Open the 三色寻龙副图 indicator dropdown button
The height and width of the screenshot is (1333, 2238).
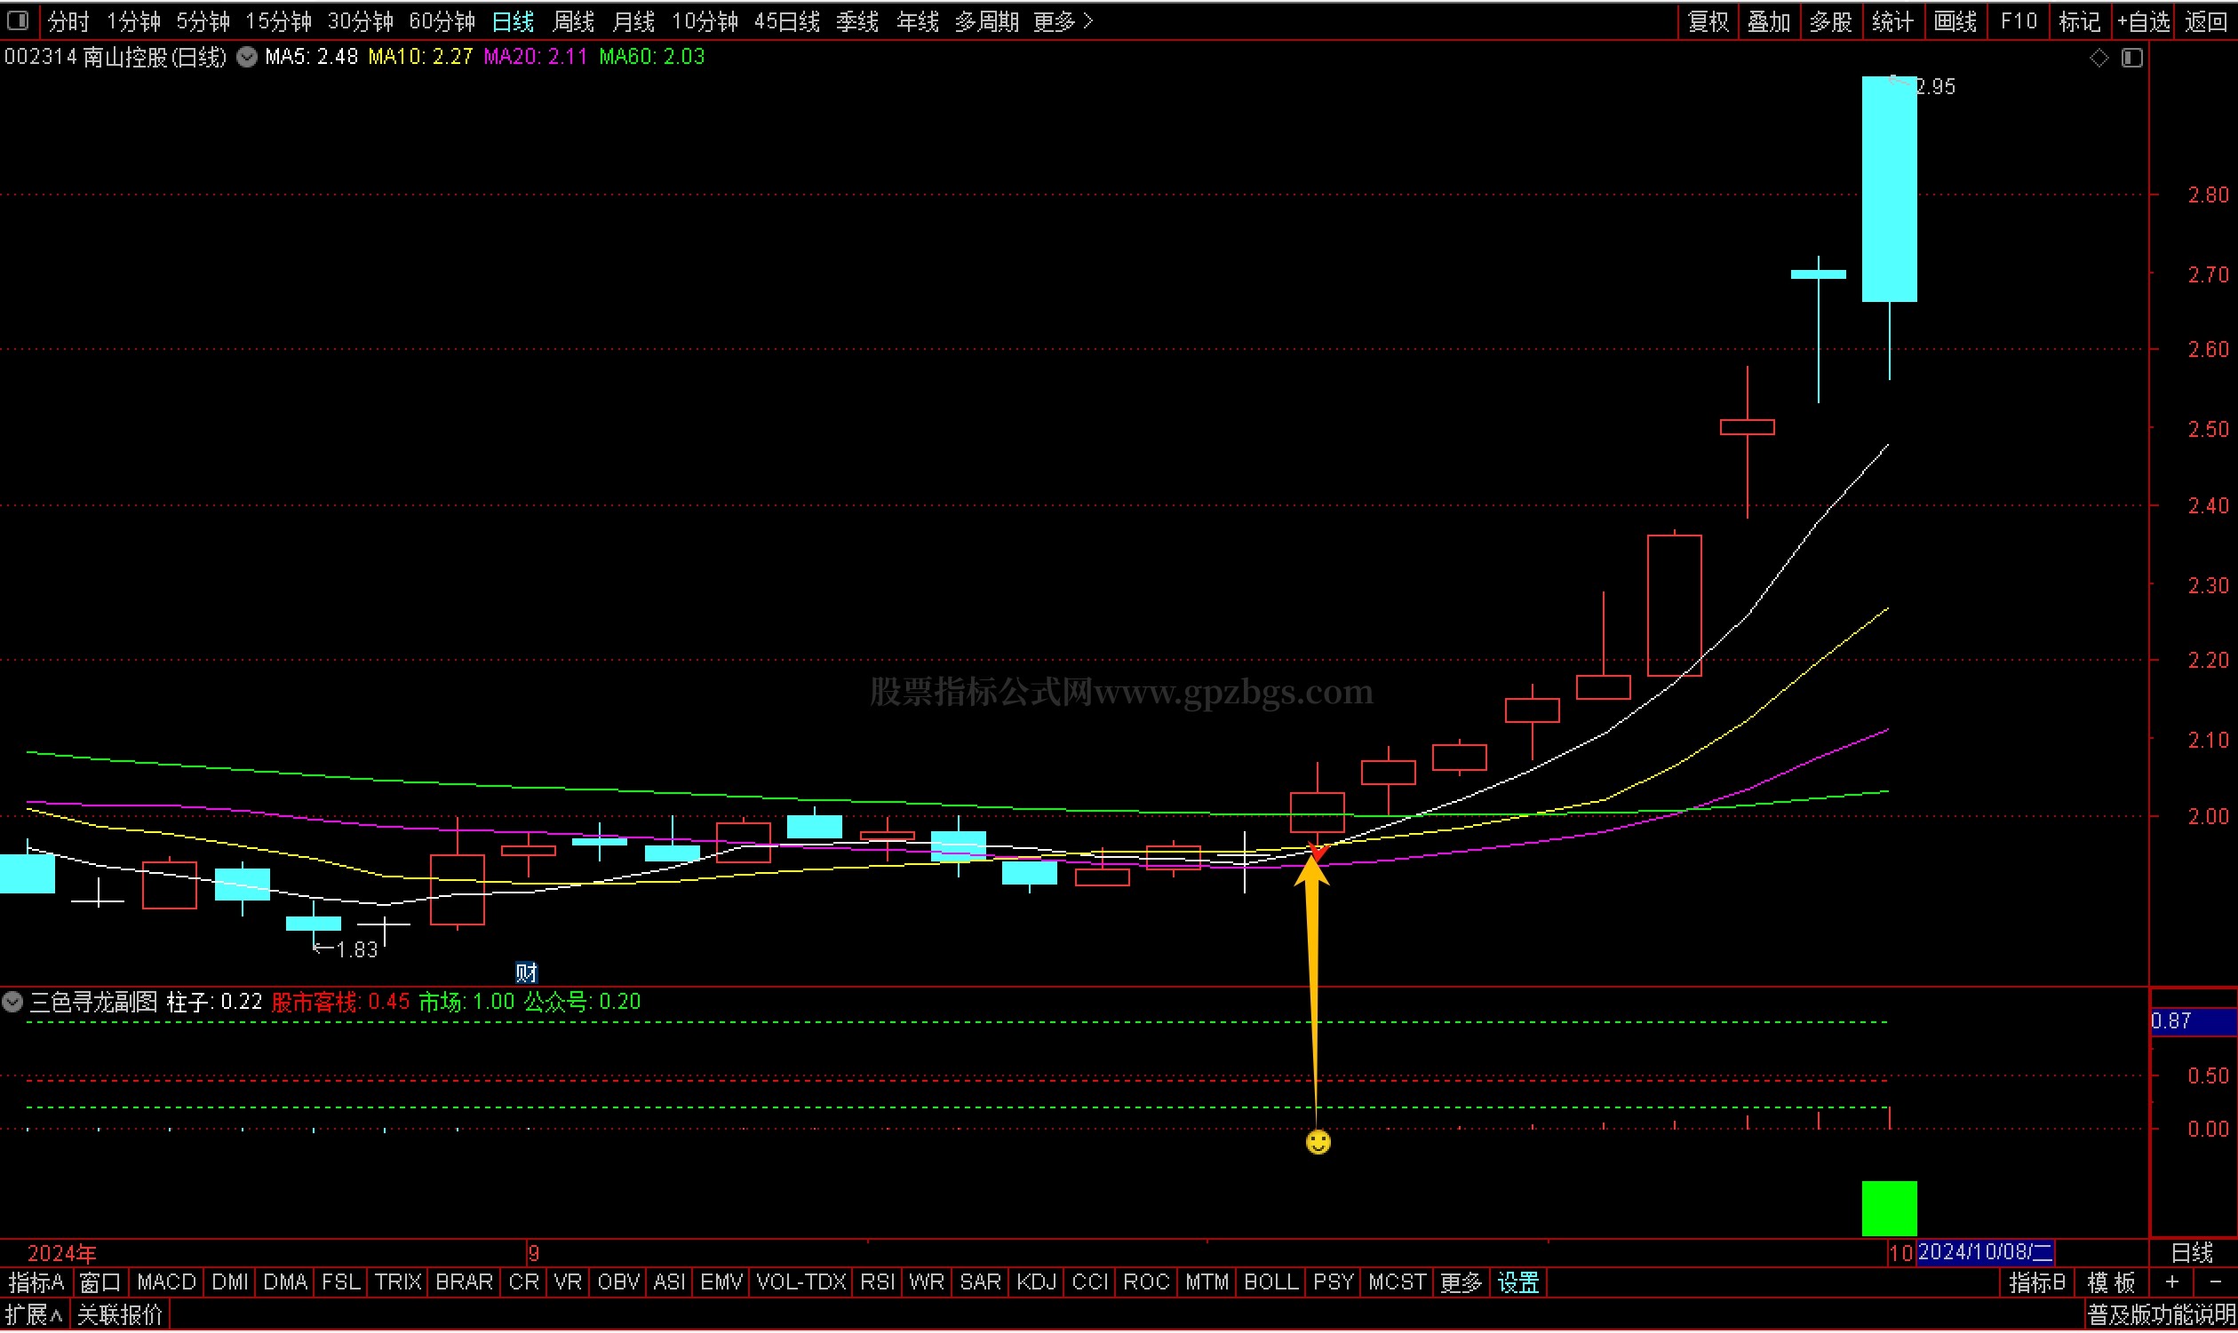click(x=12, y=1002)
